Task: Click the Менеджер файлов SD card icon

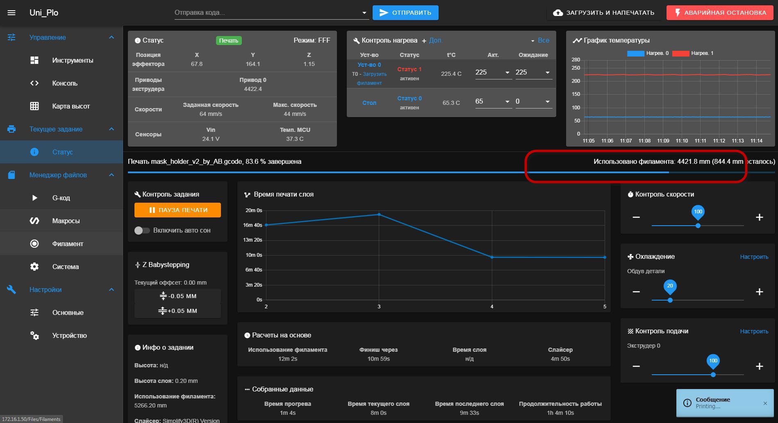Action: point(11,175)
